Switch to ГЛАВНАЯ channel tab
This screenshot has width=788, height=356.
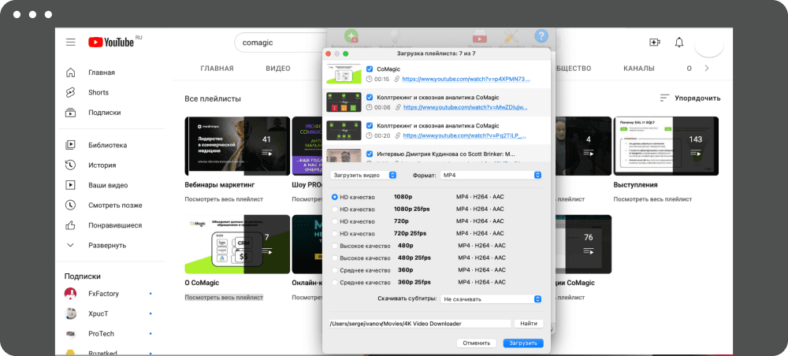coord(217,69)
